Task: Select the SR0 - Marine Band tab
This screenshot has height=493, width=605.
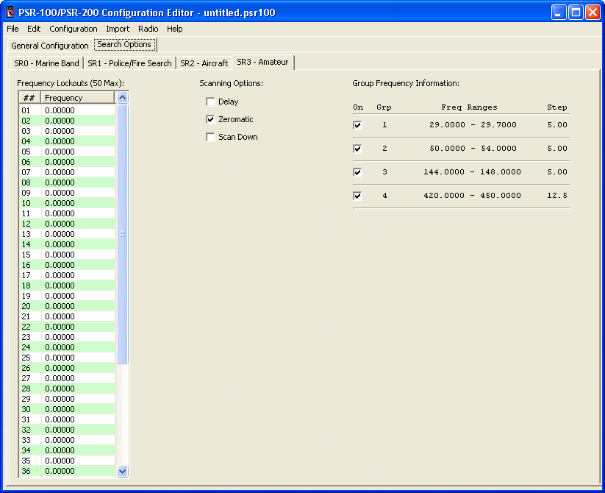Action: click(46, 63)
